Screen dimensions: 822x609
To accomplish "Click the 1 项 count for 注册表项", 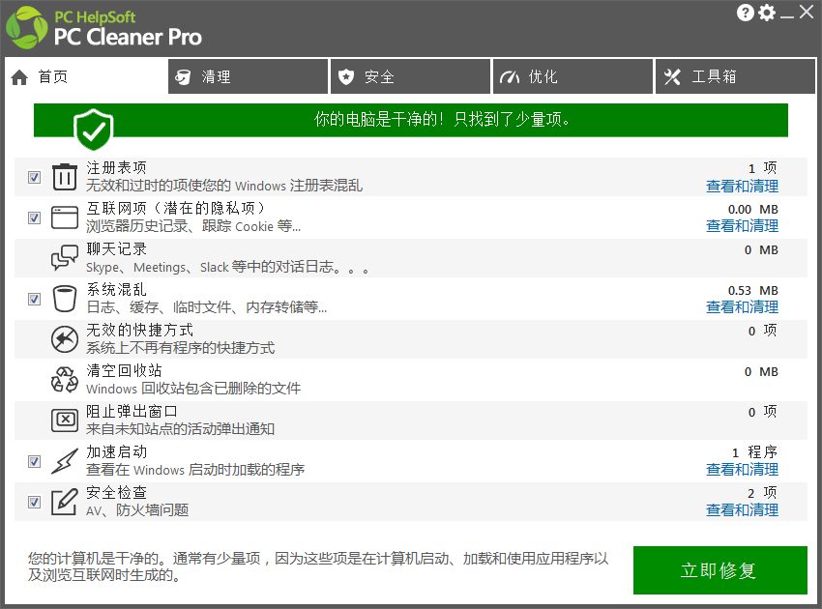I will 763,168.
